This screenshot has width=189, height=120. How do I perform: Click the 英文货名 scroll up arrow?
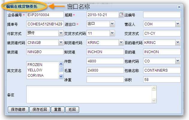(61, 64)
